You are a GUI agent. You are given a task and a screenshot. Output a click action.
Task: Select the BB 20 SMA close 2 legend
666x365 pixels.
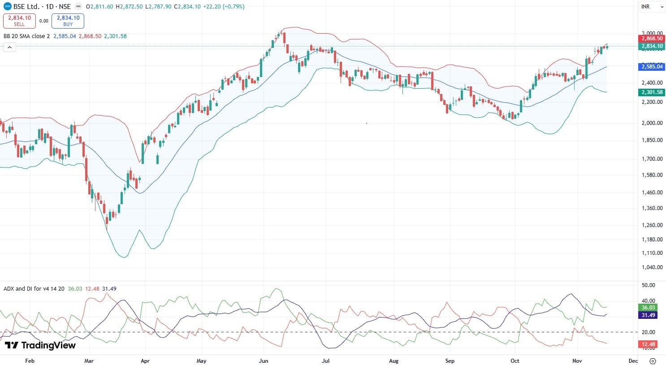(x=26, y=36)
